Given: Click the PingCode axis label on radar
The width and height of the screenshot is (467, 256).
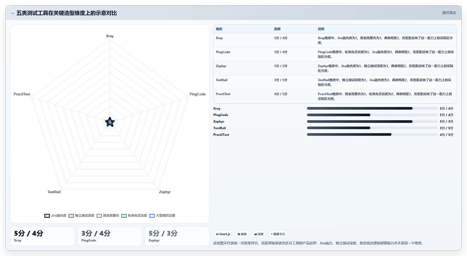Looking at the screenshot, I should [198, 94].
